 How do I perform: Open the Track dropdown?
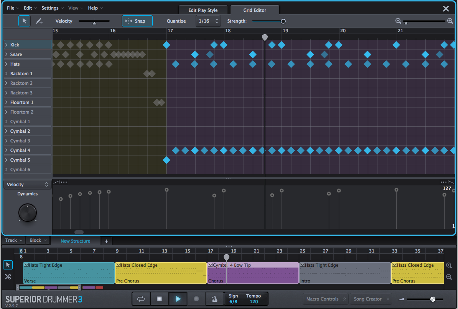click(13, 240)
